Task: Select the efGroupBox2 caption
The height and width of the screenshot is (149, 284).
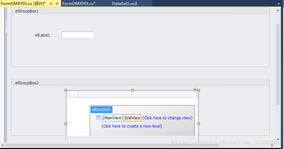Action: point(27,83)
